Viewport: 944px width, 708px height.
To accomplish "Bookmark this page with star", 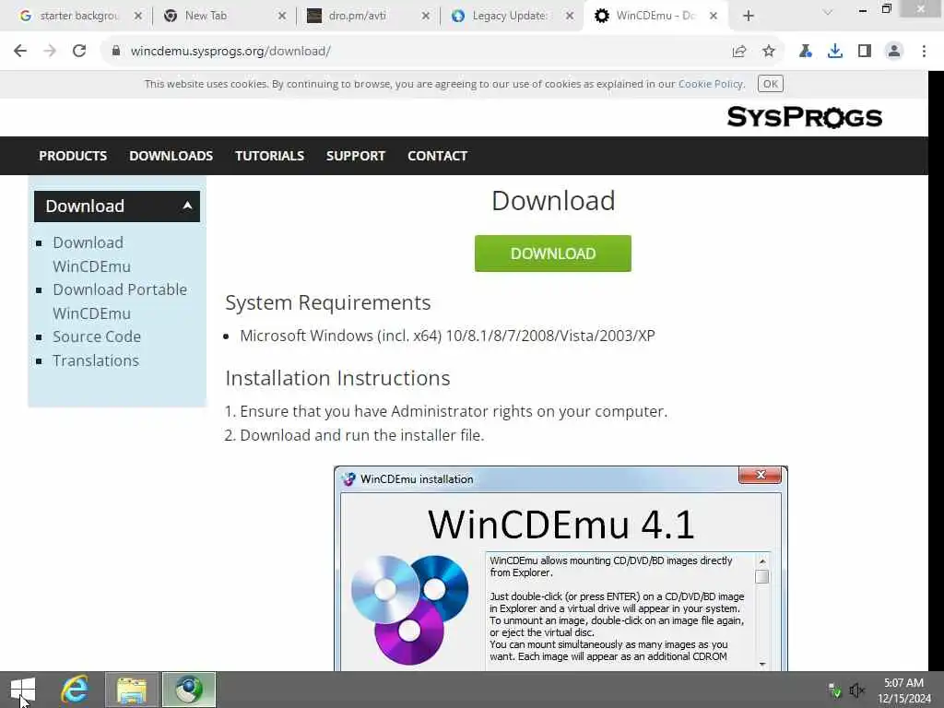I will tap(769, 52).
